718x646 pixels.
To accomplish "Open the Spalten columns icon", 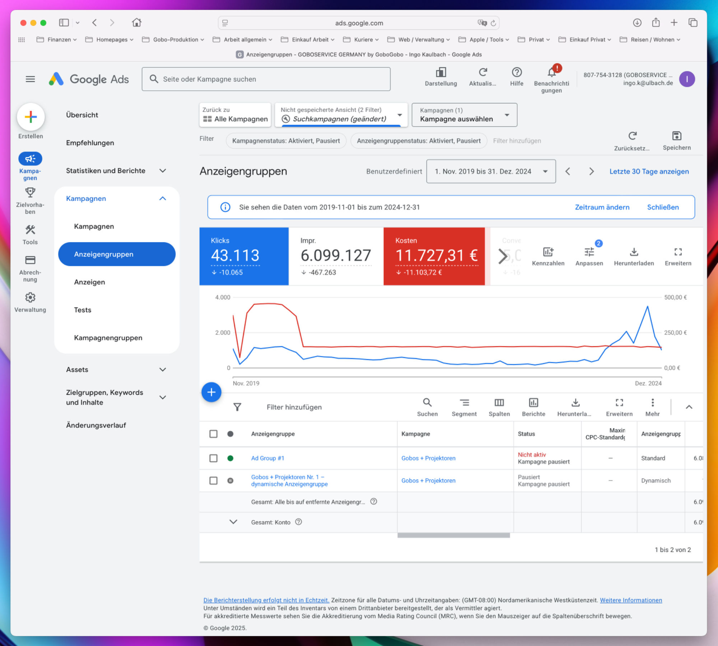I will click(499, 403).
